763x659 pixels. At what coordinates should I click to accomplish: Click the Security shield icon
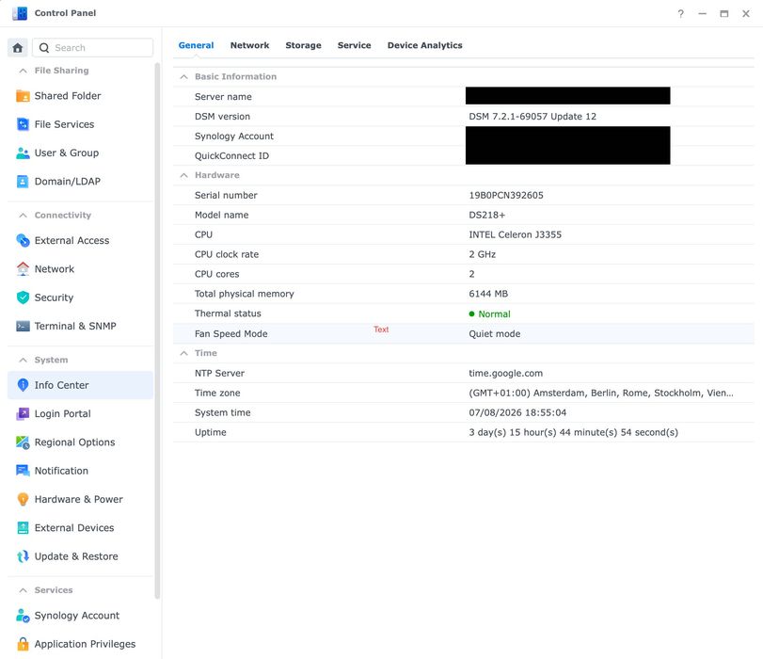(x=23, y=297)
